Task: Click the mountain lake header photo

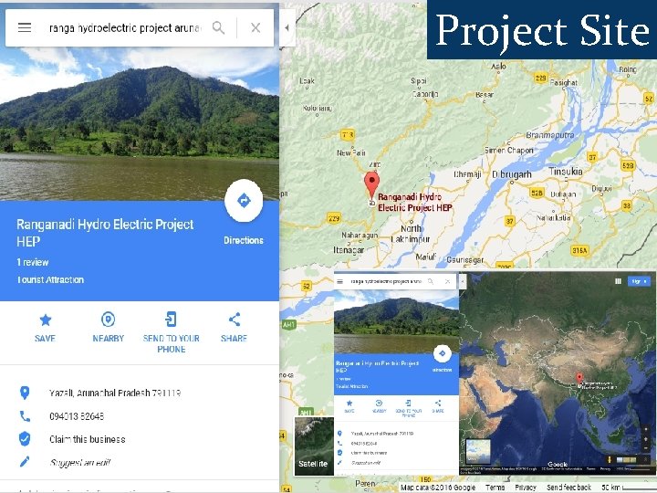Action: (x=139, y=126)
